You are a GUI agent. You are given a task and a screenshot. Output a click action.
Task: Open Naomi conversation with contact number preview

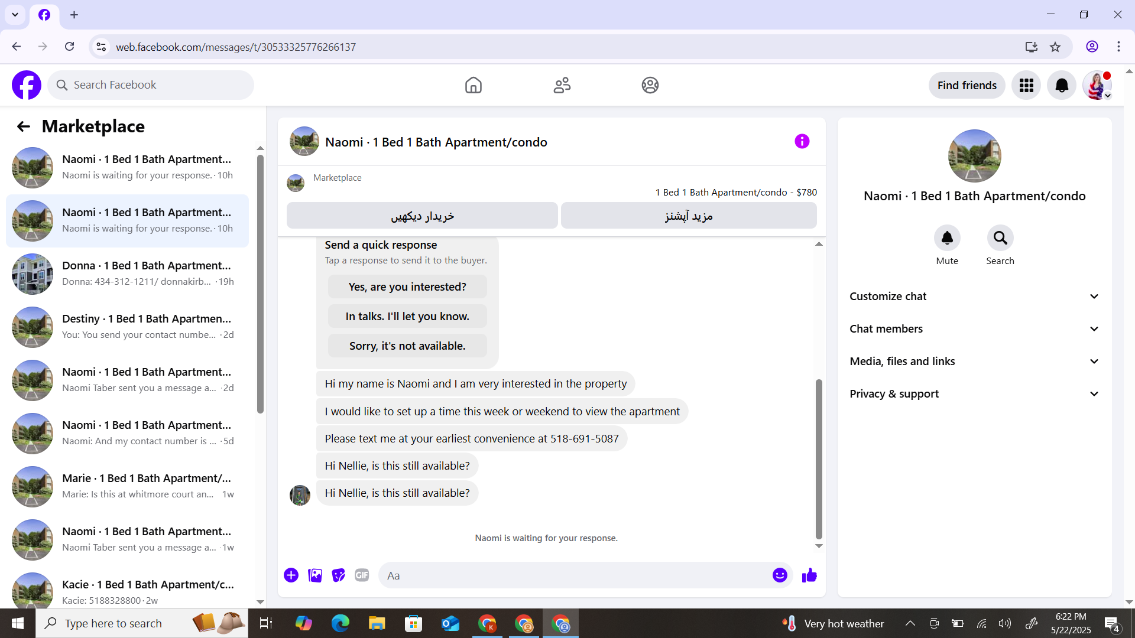tap(127, 434)
